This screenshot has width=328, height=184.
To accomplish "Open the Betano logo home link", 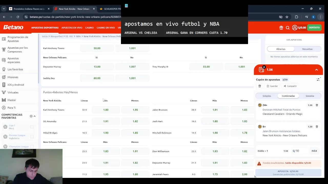I will [13, 27].
